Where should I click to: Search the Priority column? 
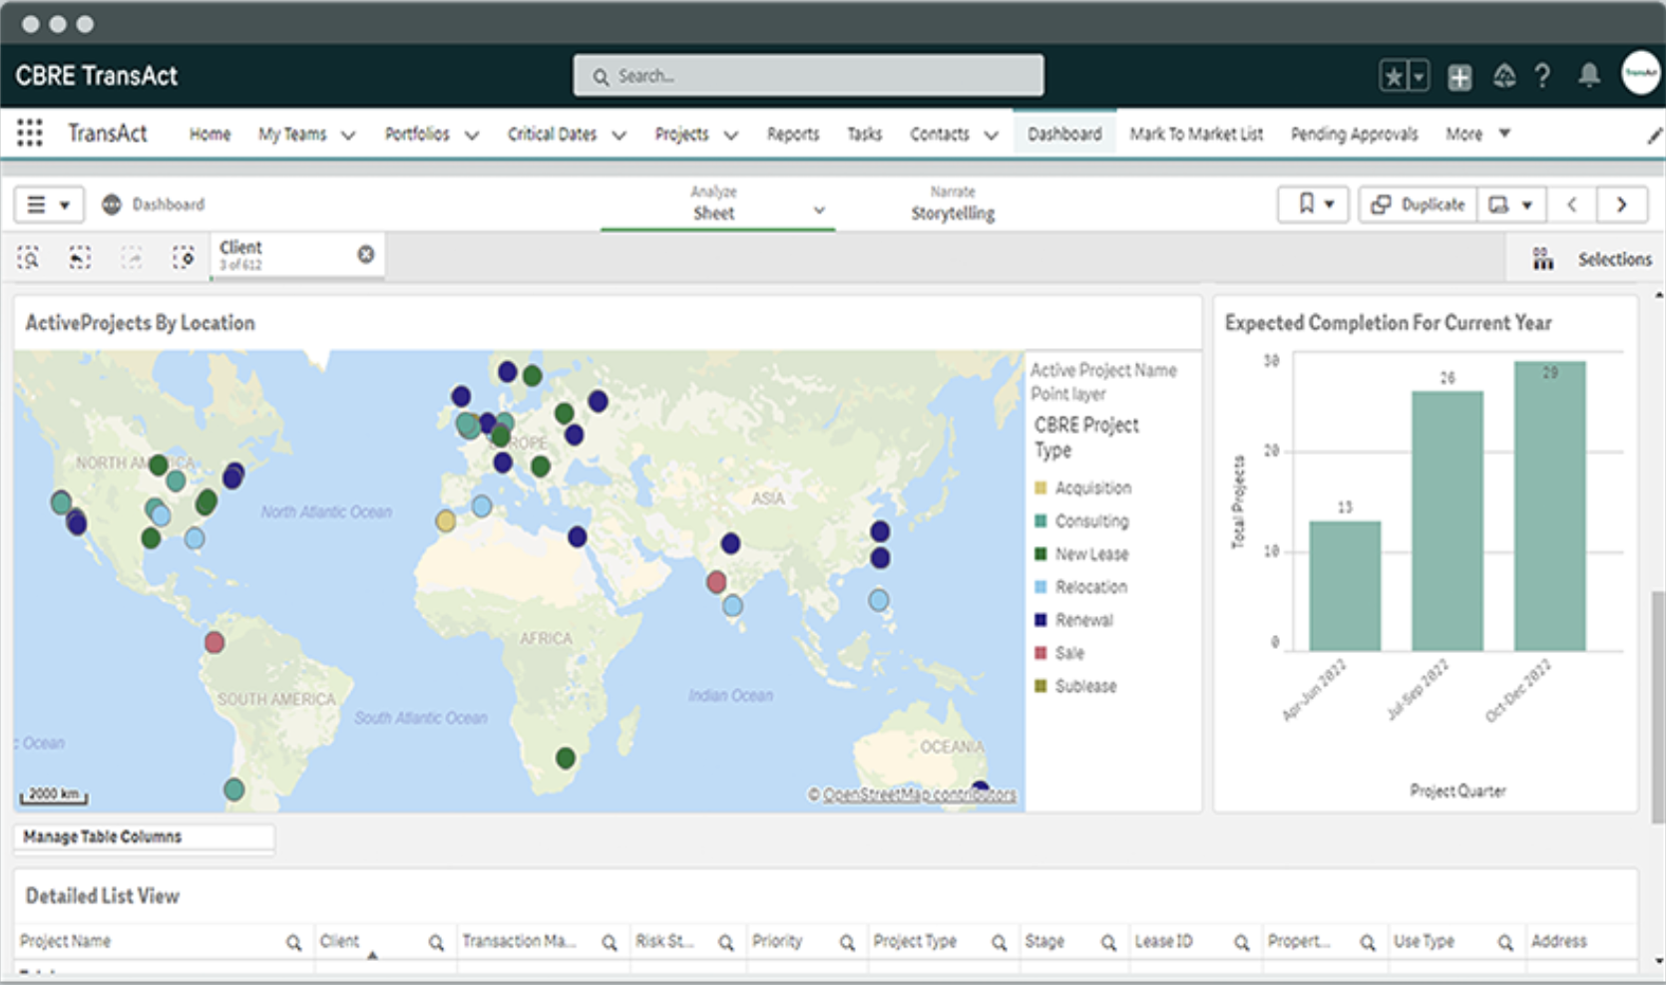coord(847,942)
